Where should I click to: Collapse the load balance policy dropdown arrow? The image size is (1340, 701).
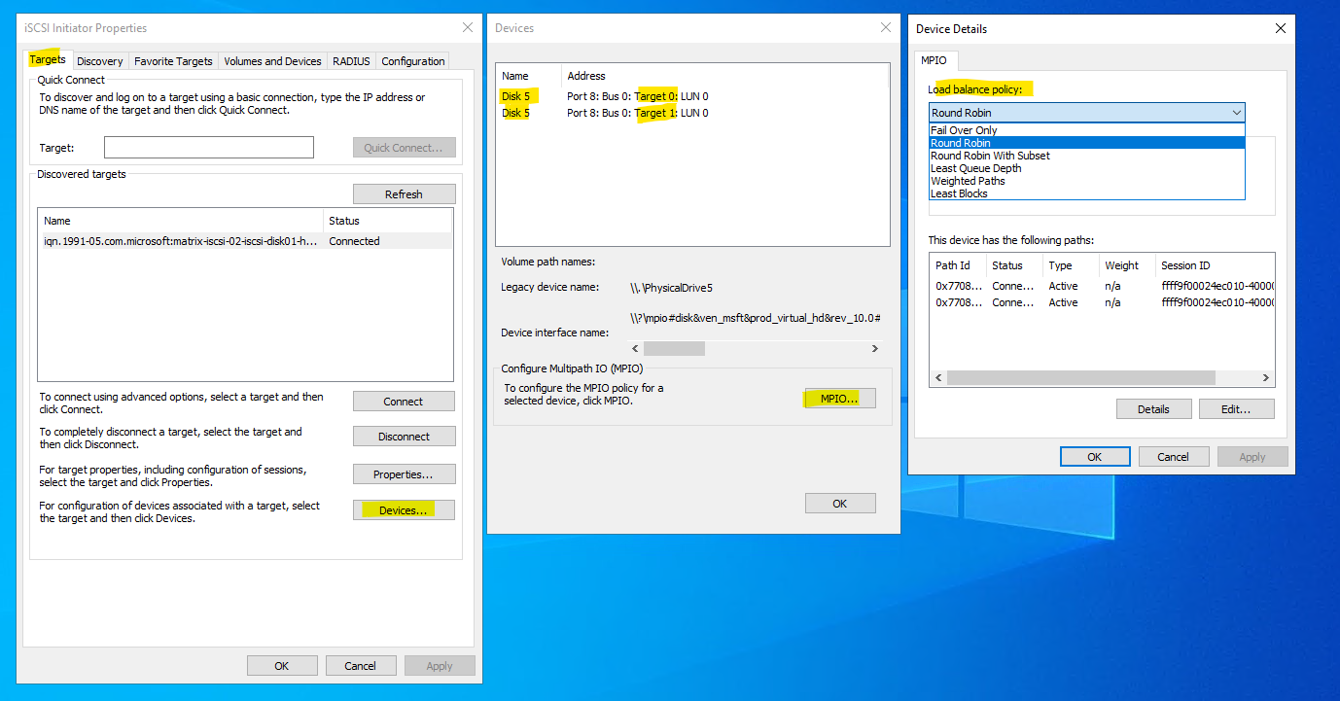(x=1235, y=113)
